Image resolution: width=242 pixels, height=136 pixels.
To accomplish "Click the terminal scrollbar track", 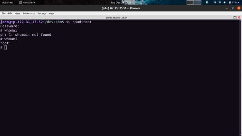I will tap(240, 78).
